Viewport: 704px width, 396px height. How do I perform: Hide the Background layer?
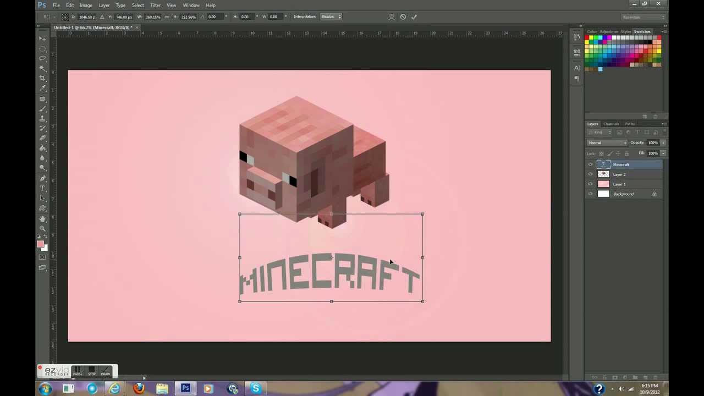tap(590, 194)
